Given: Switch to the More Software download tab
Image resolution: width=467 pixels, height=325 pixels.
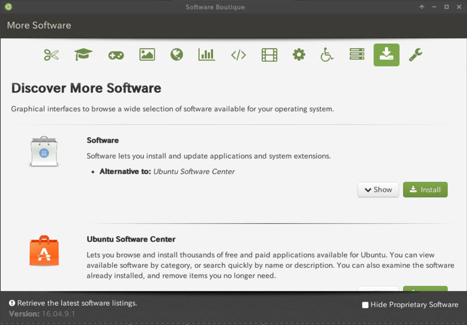Looking at the screenshot, I should pyautogui.click(x=386, y=55).
